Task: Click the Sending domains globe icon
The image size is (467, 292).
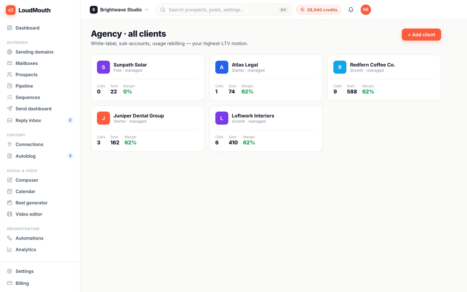Action: point(10,52)
